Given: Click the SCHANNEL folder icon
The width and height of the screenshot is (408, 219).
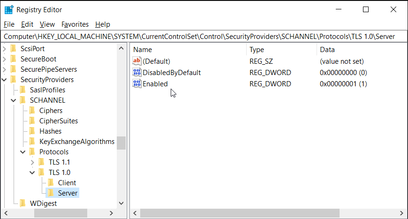Looking at the screenshot, I should pos(23,100).
